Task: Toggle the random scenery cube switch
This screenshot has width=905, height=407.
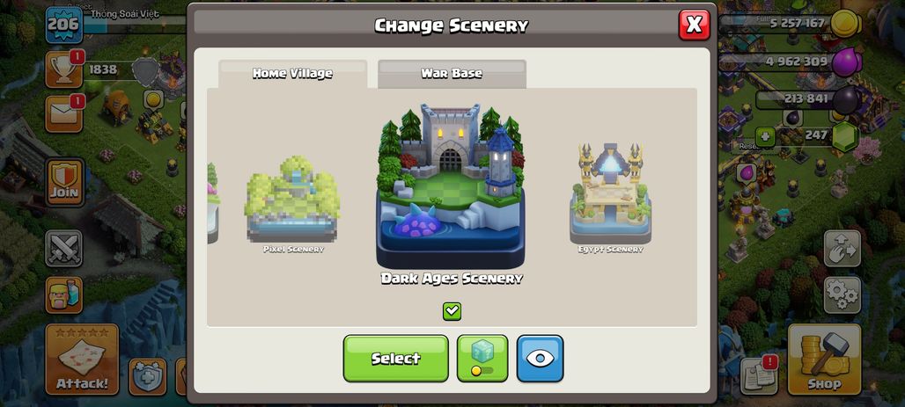Action: tap(482, 358)
